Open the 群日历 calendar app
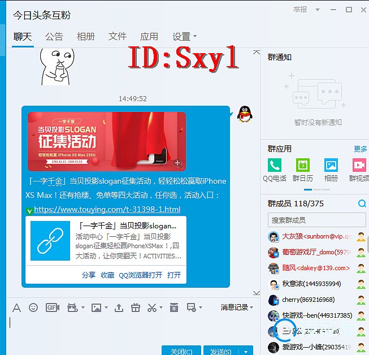Screen dimensions: 369x355 (303, 165)
